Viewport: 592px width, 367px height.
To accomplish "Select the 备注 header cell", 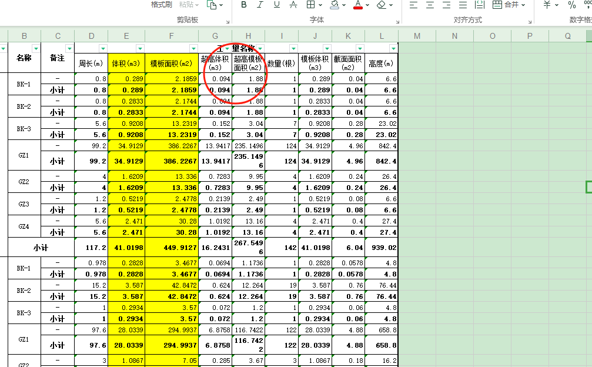I will [58, 58].
